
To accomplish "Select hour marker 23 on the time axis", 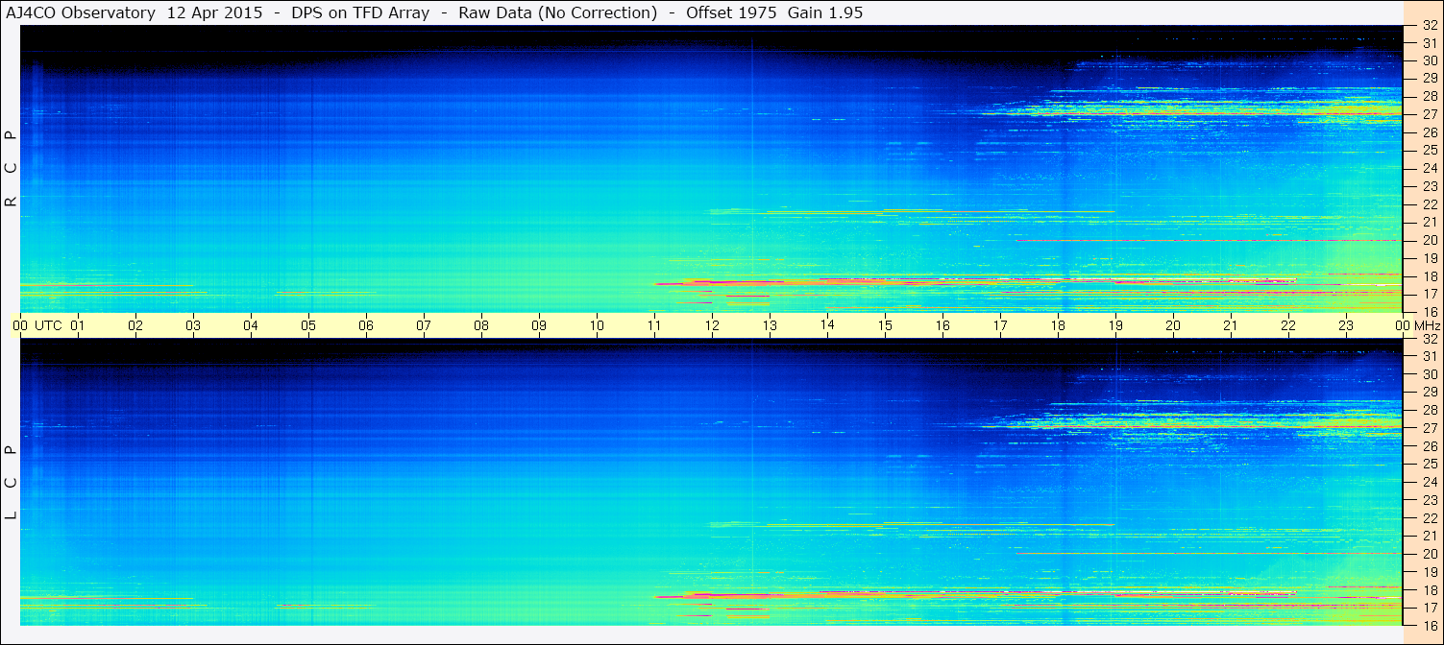I will (x=1346, y=325).
